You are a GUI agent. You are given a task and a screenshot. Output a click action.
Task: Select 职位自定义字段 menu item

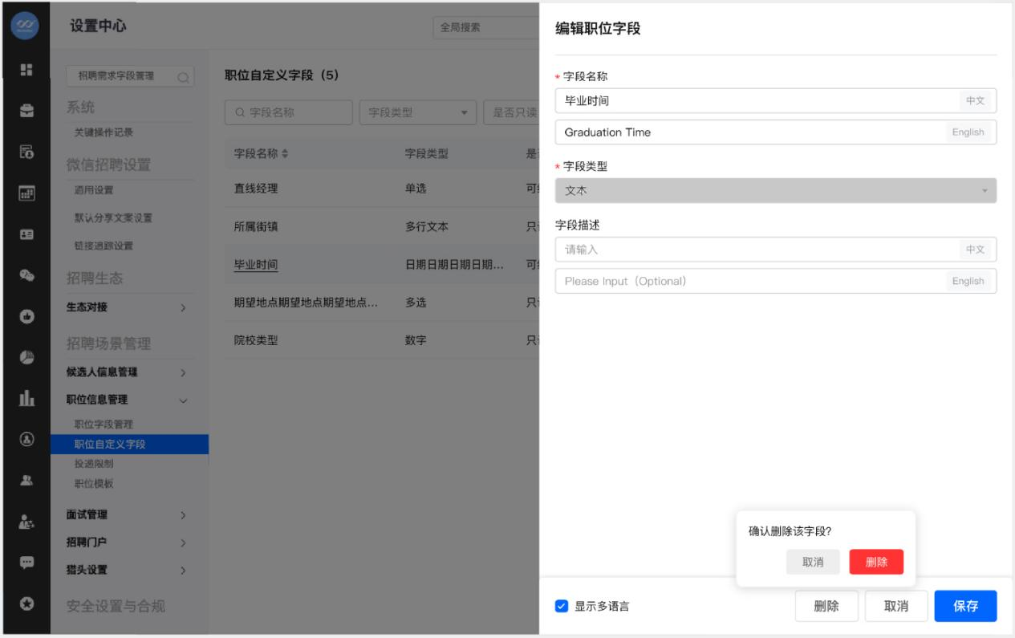[129, 444]
